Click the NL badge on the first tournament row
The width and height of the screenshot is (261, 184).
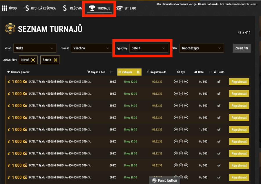click(x=186, y=82)
